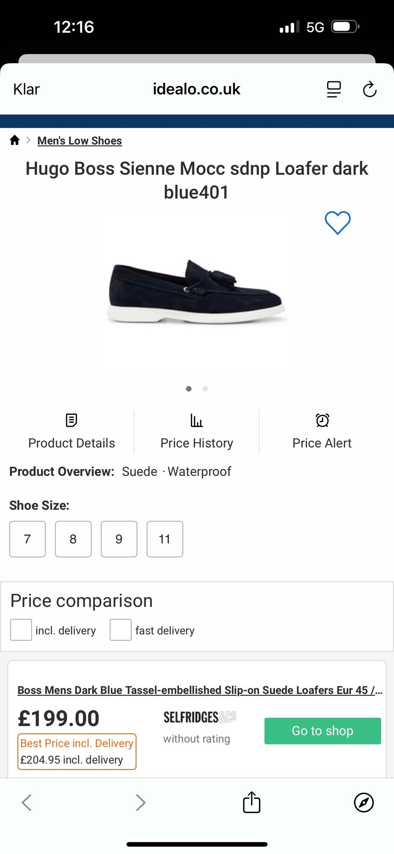The image size is (394, 854).
Task: Open the reader view icon in the browser bar
Action: [x=334, y=89]
